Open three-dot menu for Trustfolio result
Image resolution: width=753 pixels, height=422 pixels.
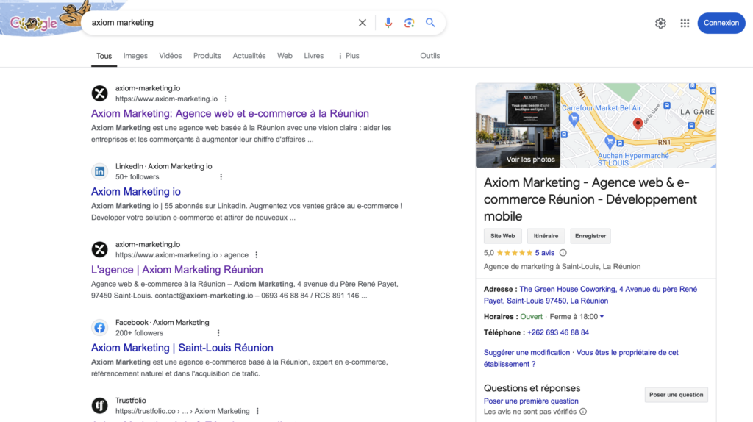tap(257, 411)
